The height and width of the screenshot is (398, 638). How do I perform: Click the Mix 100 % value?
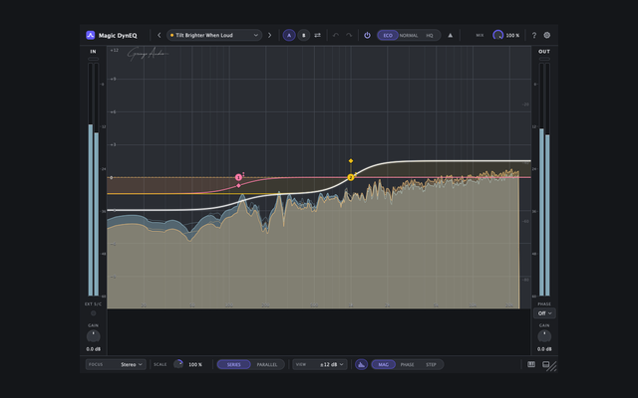[512, 36]
